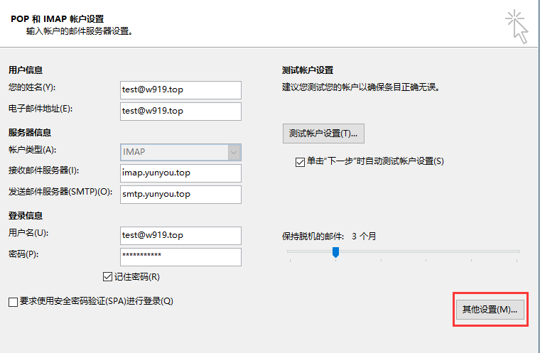Disable automatic account test on 下一步 checkbox
The width and height of the screenshot is (540, 353).
point(300,161)
